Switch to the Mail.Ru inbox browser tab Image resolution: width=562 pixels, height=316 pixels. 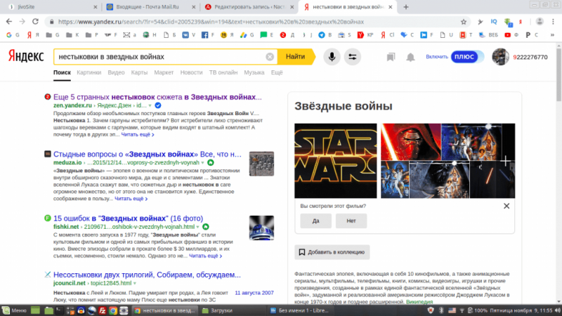pyautogui.click(x=149, y=7)
